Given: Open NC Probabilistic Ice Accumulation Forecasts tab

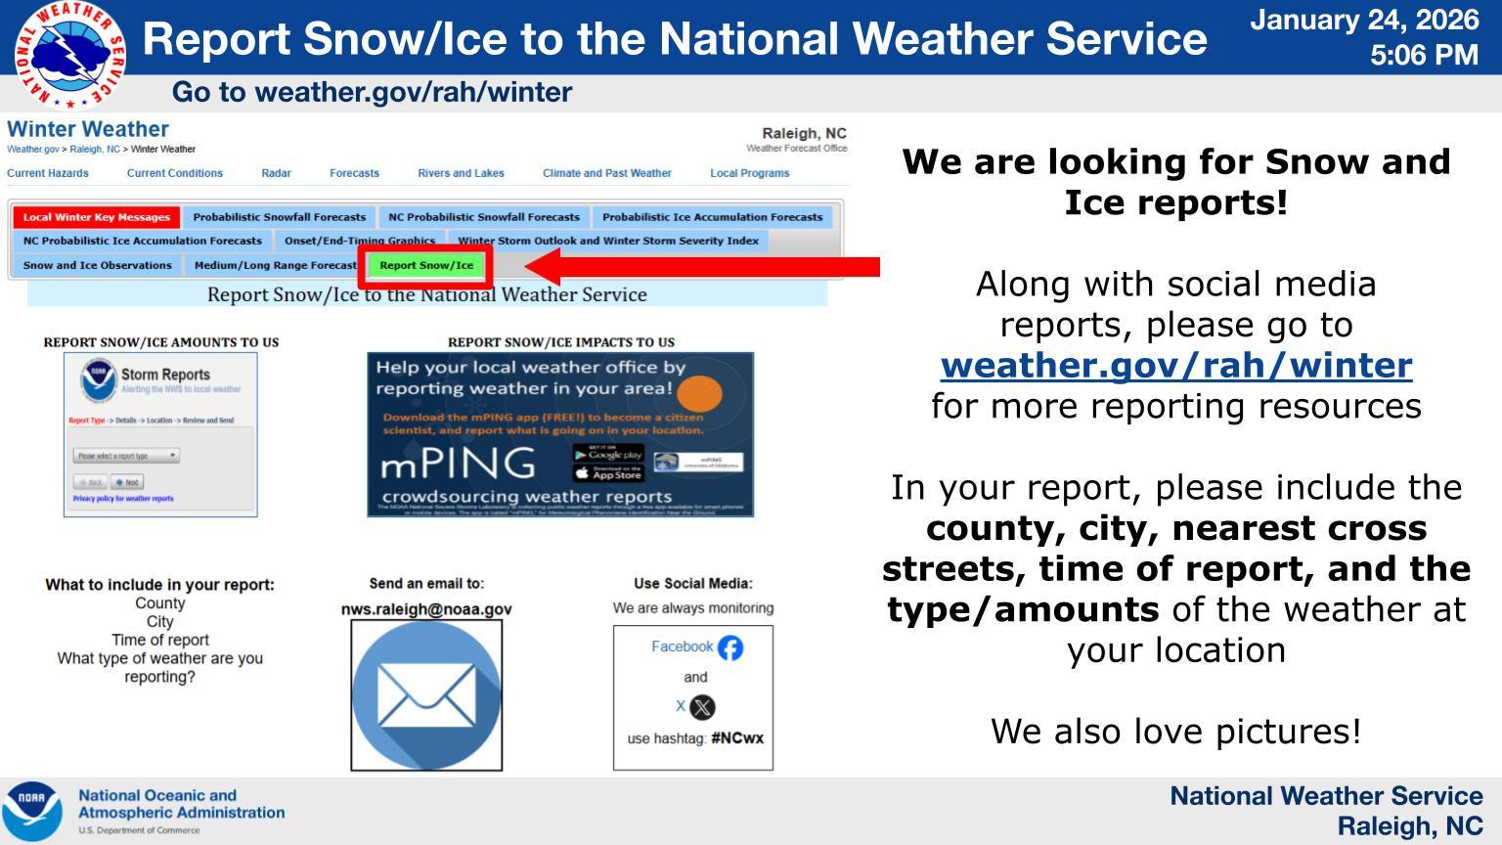Looking at the screenshot, I should (x=143, y=241).
